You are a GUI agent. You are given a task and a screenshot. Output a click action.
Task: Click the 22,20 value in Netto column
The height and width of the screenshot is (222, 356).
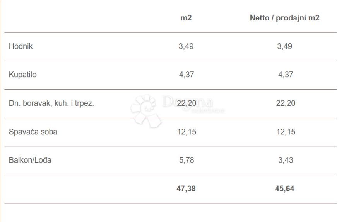tap(286, 103)
